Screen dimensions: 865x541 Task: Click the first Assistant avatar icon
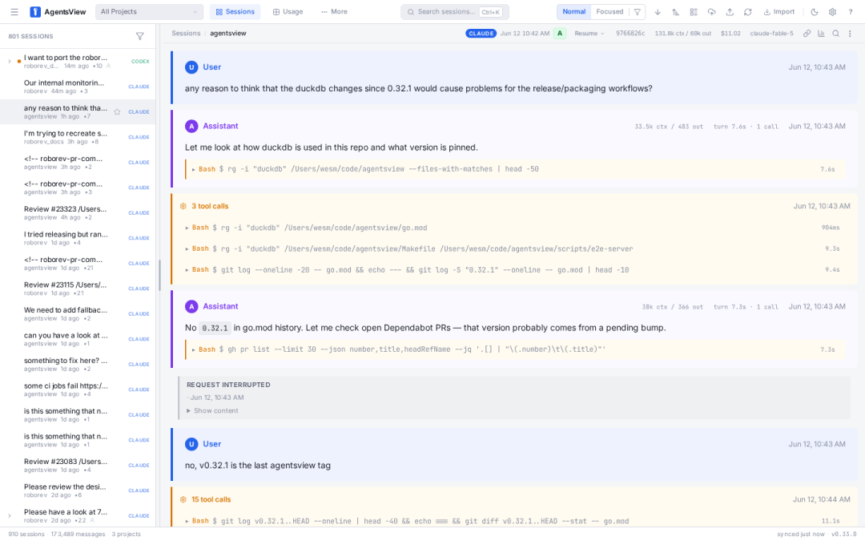(191, 127)
